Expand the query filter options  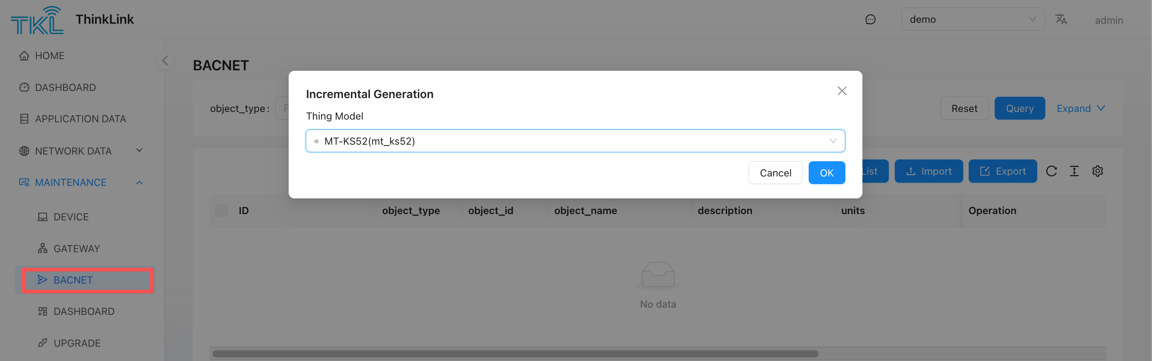click(x=1080, y=108)
